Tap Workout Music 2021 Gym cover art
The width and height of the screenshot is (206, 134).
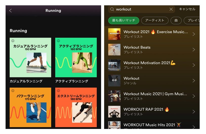coord(114,96)
